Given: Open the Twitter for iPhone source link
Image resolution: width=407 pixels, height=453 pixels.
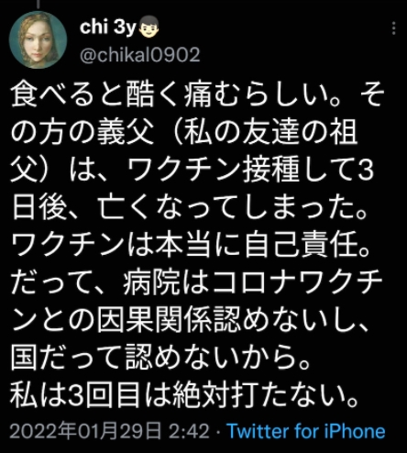Looking at the screenshot, I should click(x=305, y=431).
